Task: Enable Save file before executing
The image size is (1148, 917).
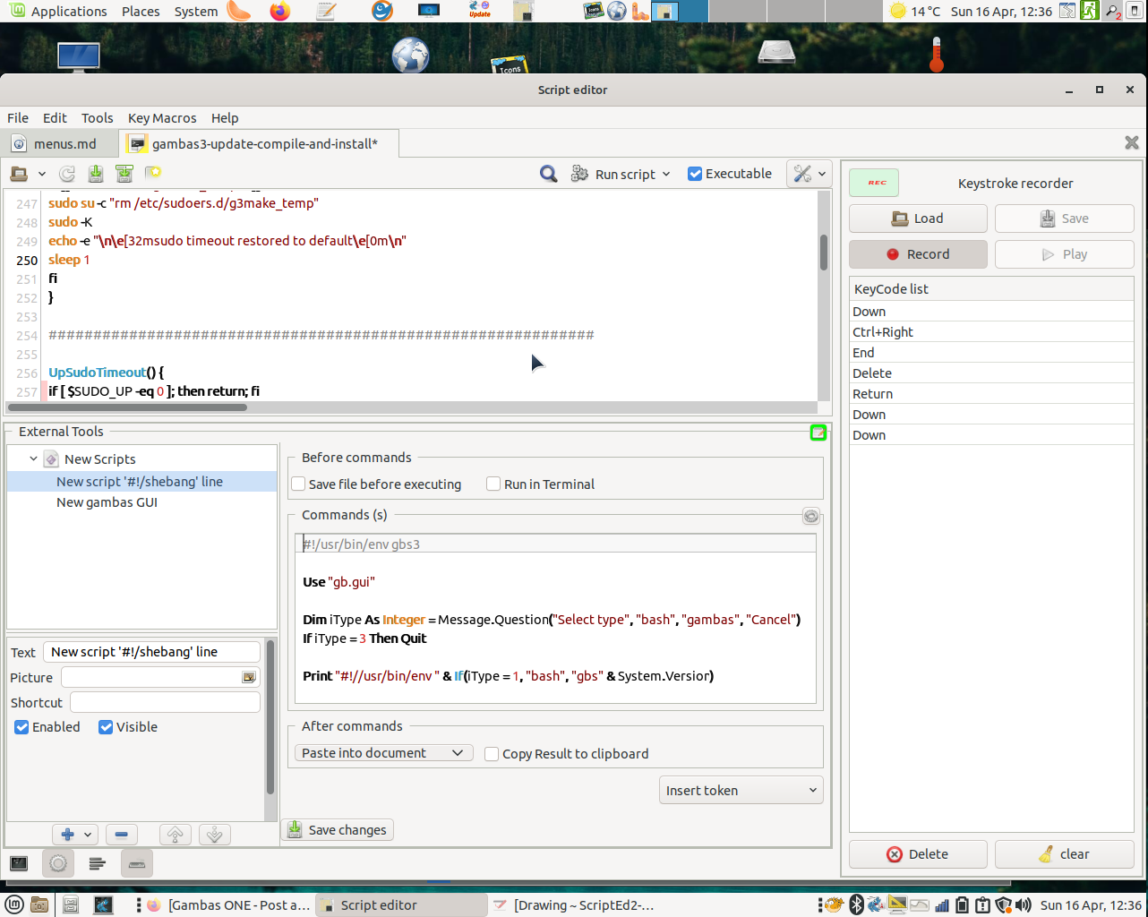Action: click(299, 484)
